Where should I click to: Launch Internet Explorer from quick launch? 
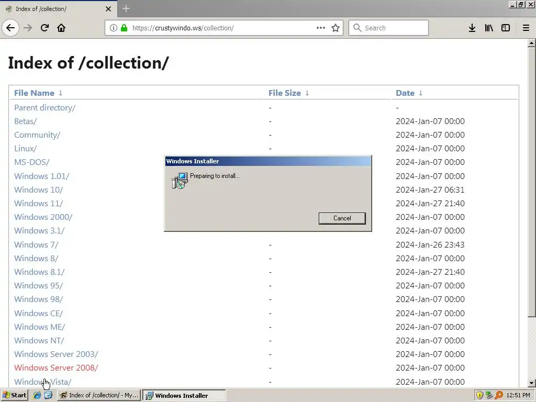point(37,395)
